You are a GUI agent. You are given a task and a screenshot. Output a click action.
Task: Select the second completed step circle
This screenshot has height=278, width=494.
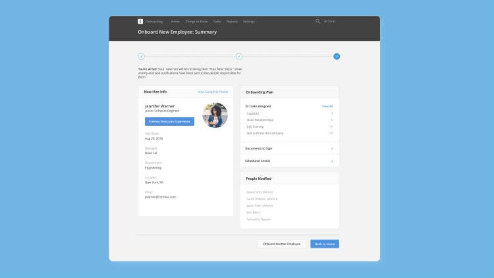tap(239, 57)
